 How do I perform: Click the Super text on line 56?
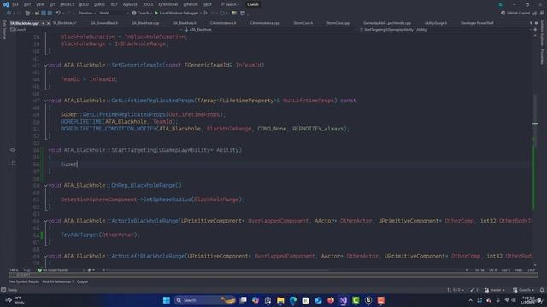pos(68,165)
